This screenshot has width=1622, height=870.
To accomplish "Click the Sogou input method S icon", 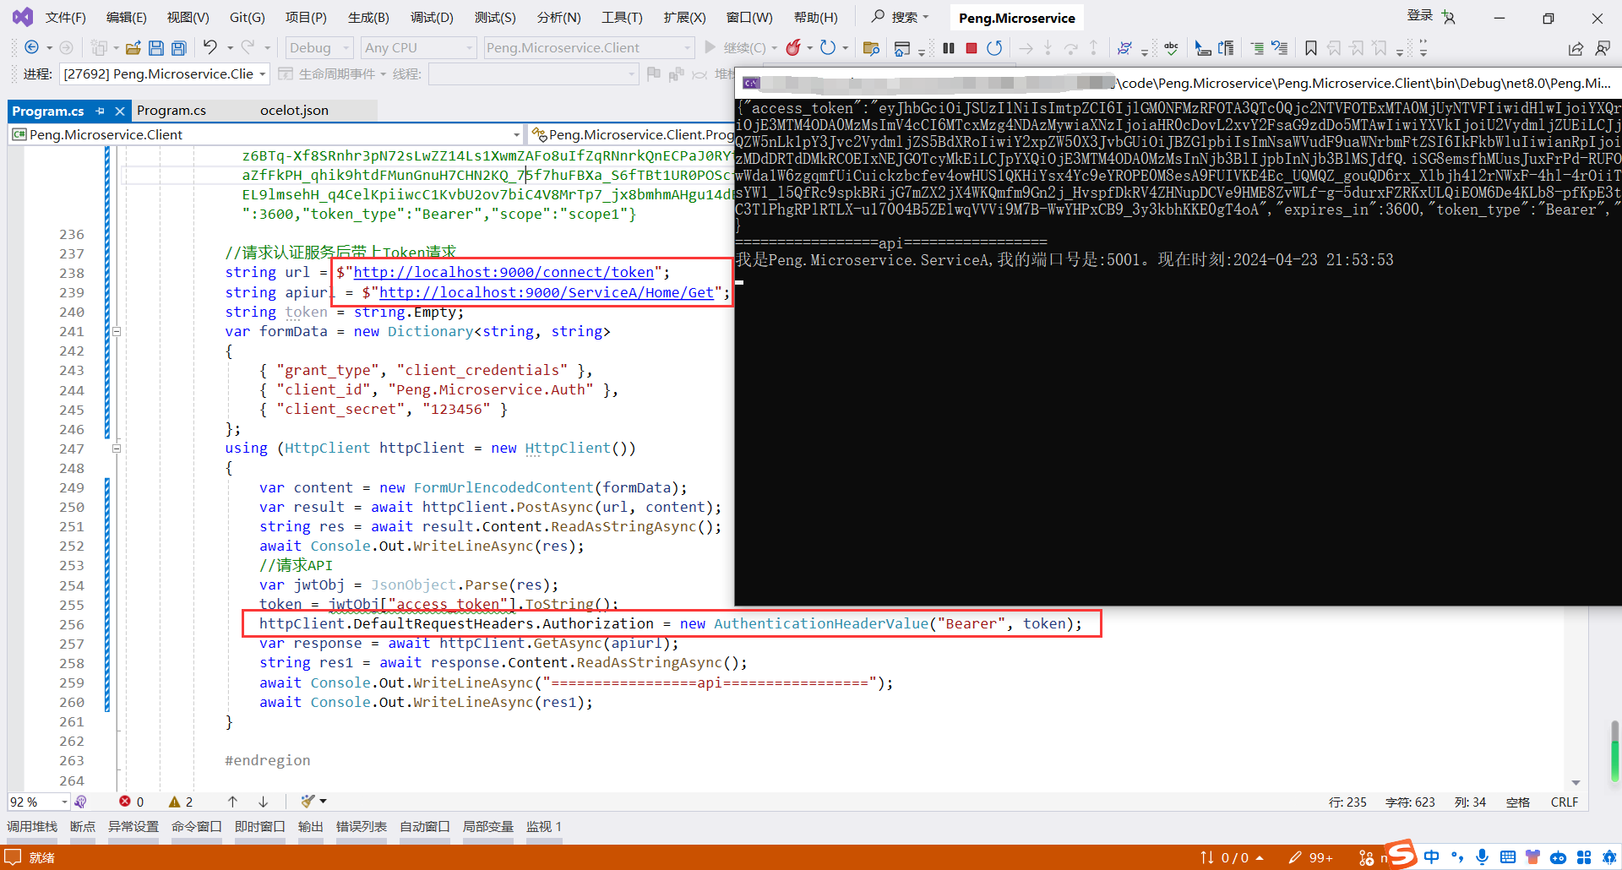I will tap(1402, 853).
